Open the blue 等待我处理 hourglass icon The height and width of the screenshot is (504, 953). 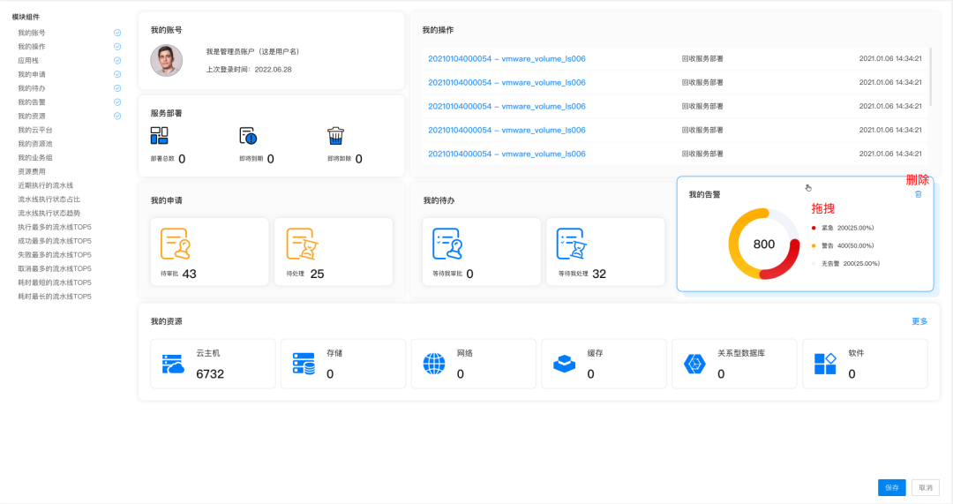[571, 244]
